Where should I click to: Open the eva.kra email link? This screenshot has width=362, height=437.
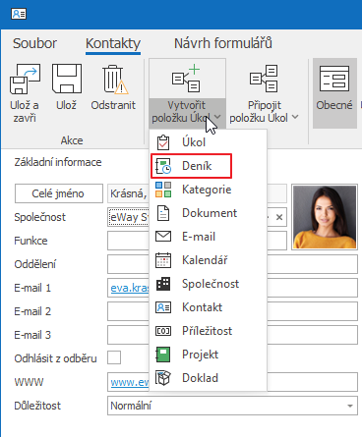(x=130, y=288)
